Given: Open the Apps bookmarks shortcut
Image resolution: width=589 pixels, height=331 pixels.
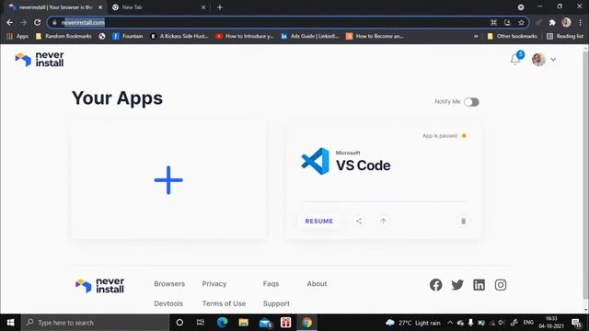Looking at the screenshot, I should pyautogui.click(x=17, y=37).
